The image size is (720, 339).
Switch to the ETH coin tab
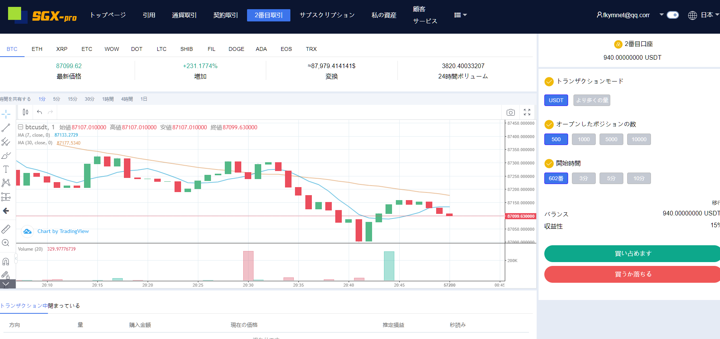click(x=37, y=49)
